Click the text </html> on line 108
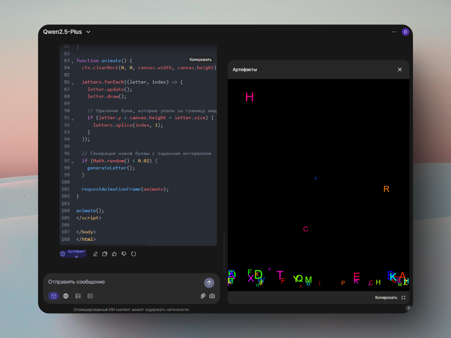Viewport: 451px width, 338px height. coord(86,239)
